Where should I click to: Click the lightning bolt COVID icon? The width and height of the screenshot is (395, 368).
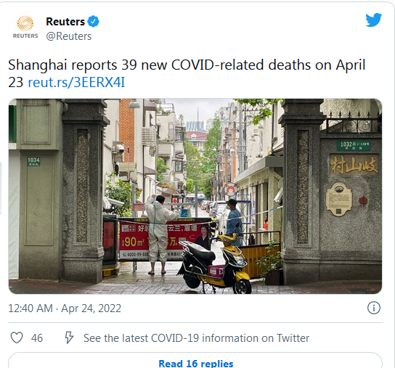69,338
